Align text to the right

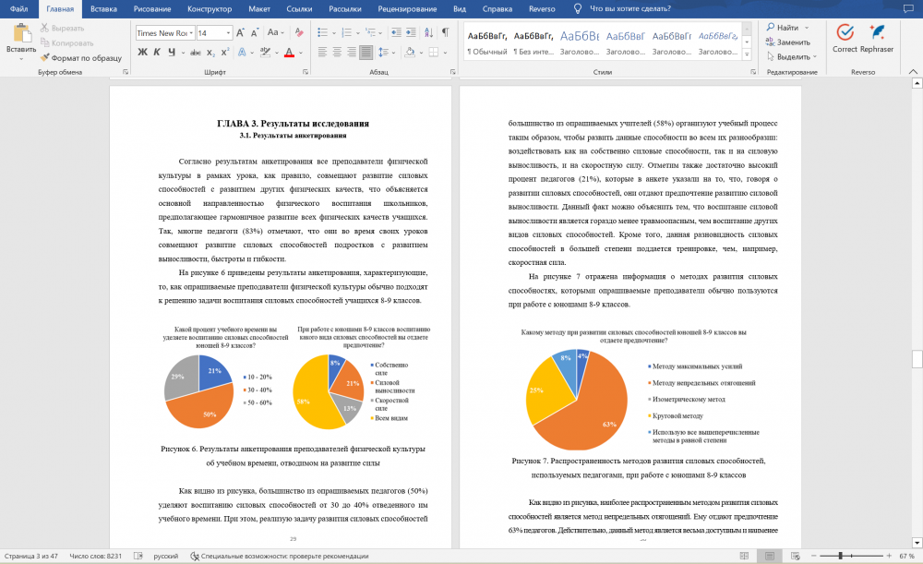click(x=352, y=53)
